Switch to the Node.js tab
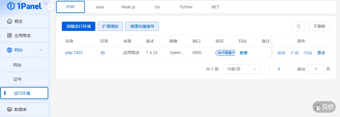 point(128,7)
